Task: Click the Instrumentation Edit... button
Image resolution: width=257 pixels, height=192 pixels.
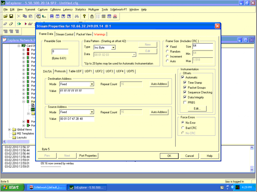Action: pyautogui.click(x=197, y=109)
